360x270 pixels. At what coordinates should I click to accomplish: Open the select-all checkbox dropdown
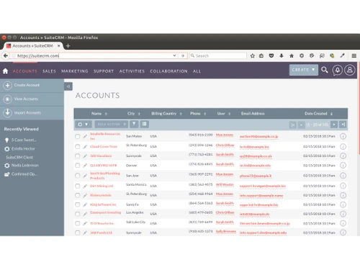point(83,124)
